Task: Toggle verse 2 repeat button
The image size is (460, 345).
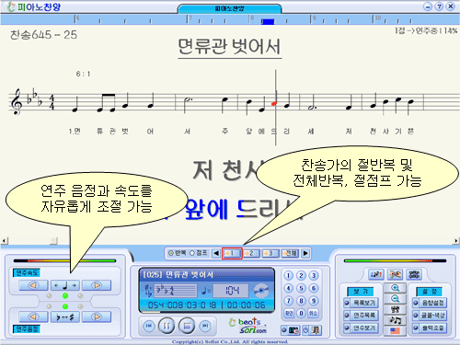Action: pyautogui.click(x=251, y=253)
